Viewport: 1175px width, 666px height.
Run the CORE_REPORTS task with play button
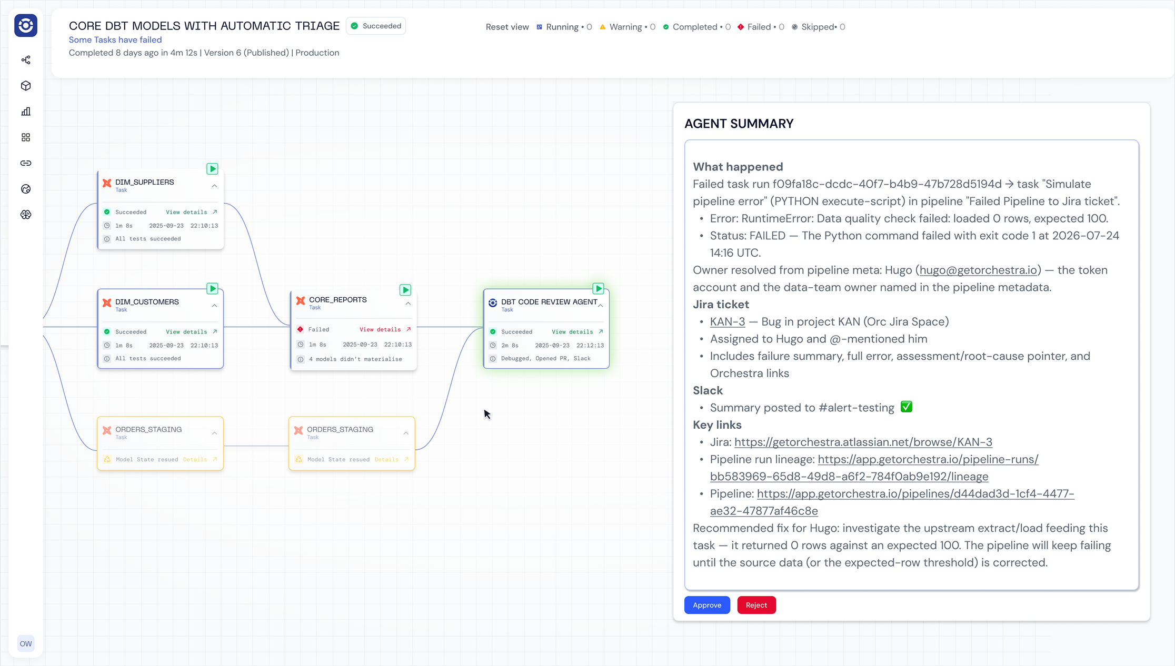[x=405, y=290]
